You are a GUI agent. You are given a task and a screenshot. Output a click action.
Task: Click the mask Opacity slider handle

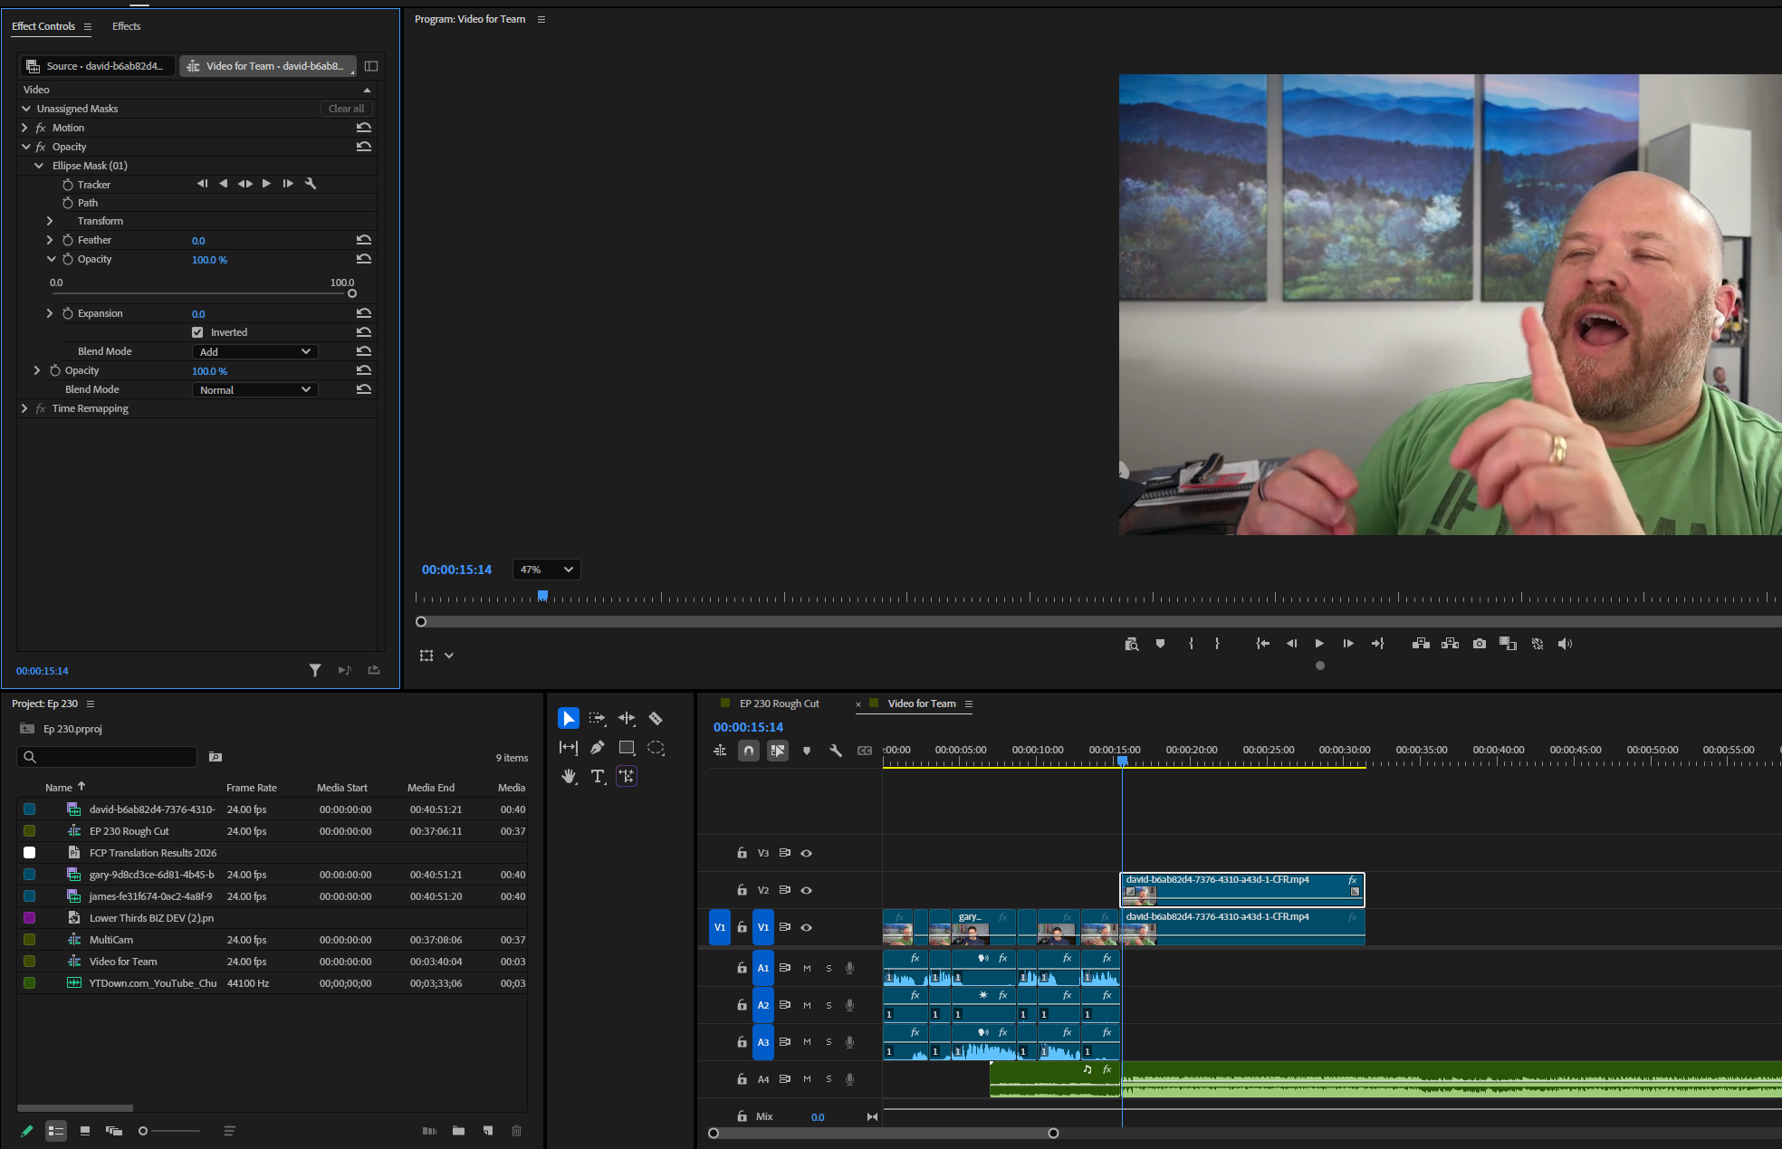(352, 293)
